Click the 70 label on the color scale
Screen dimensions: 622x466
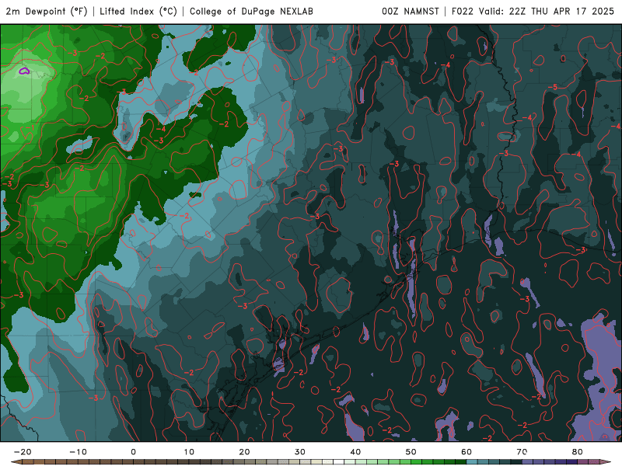tap(522, 452)
